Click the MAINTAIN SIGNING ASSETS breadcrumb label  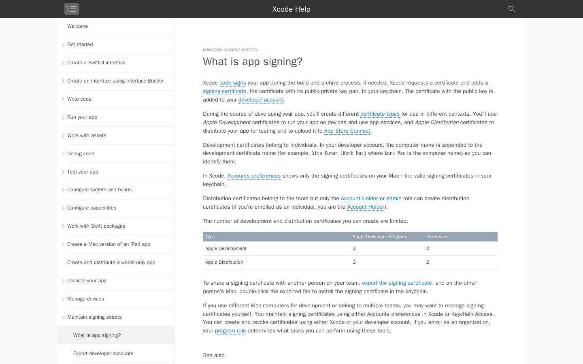[x=230, y=50]
